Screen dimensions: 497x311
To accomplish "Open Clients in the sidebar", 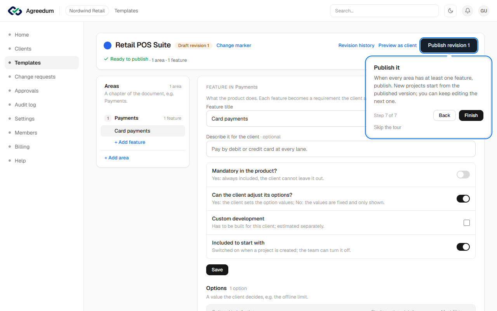I will pos(42,49).
